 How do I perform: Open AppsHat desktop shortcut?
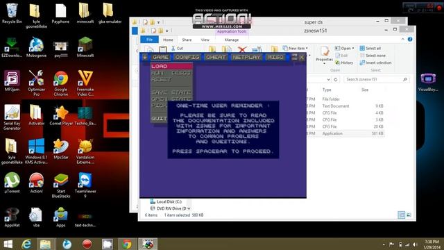coord(12,217)
